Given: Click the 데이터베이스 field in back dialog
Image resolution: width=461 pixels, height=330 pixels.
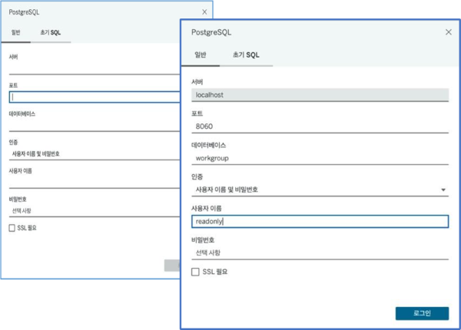Looking at the screenshot, I should 95,125.
